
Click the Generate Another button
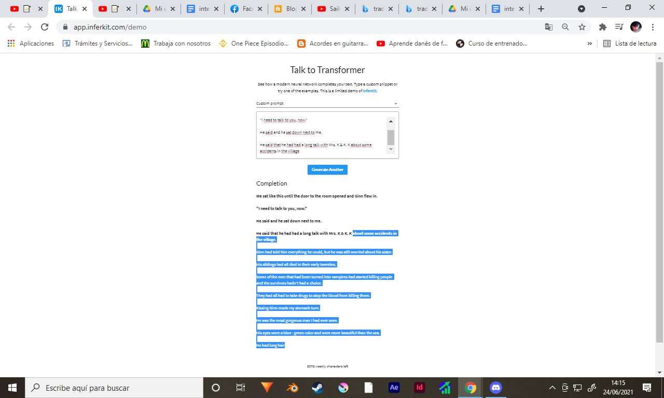coord(327,169)
